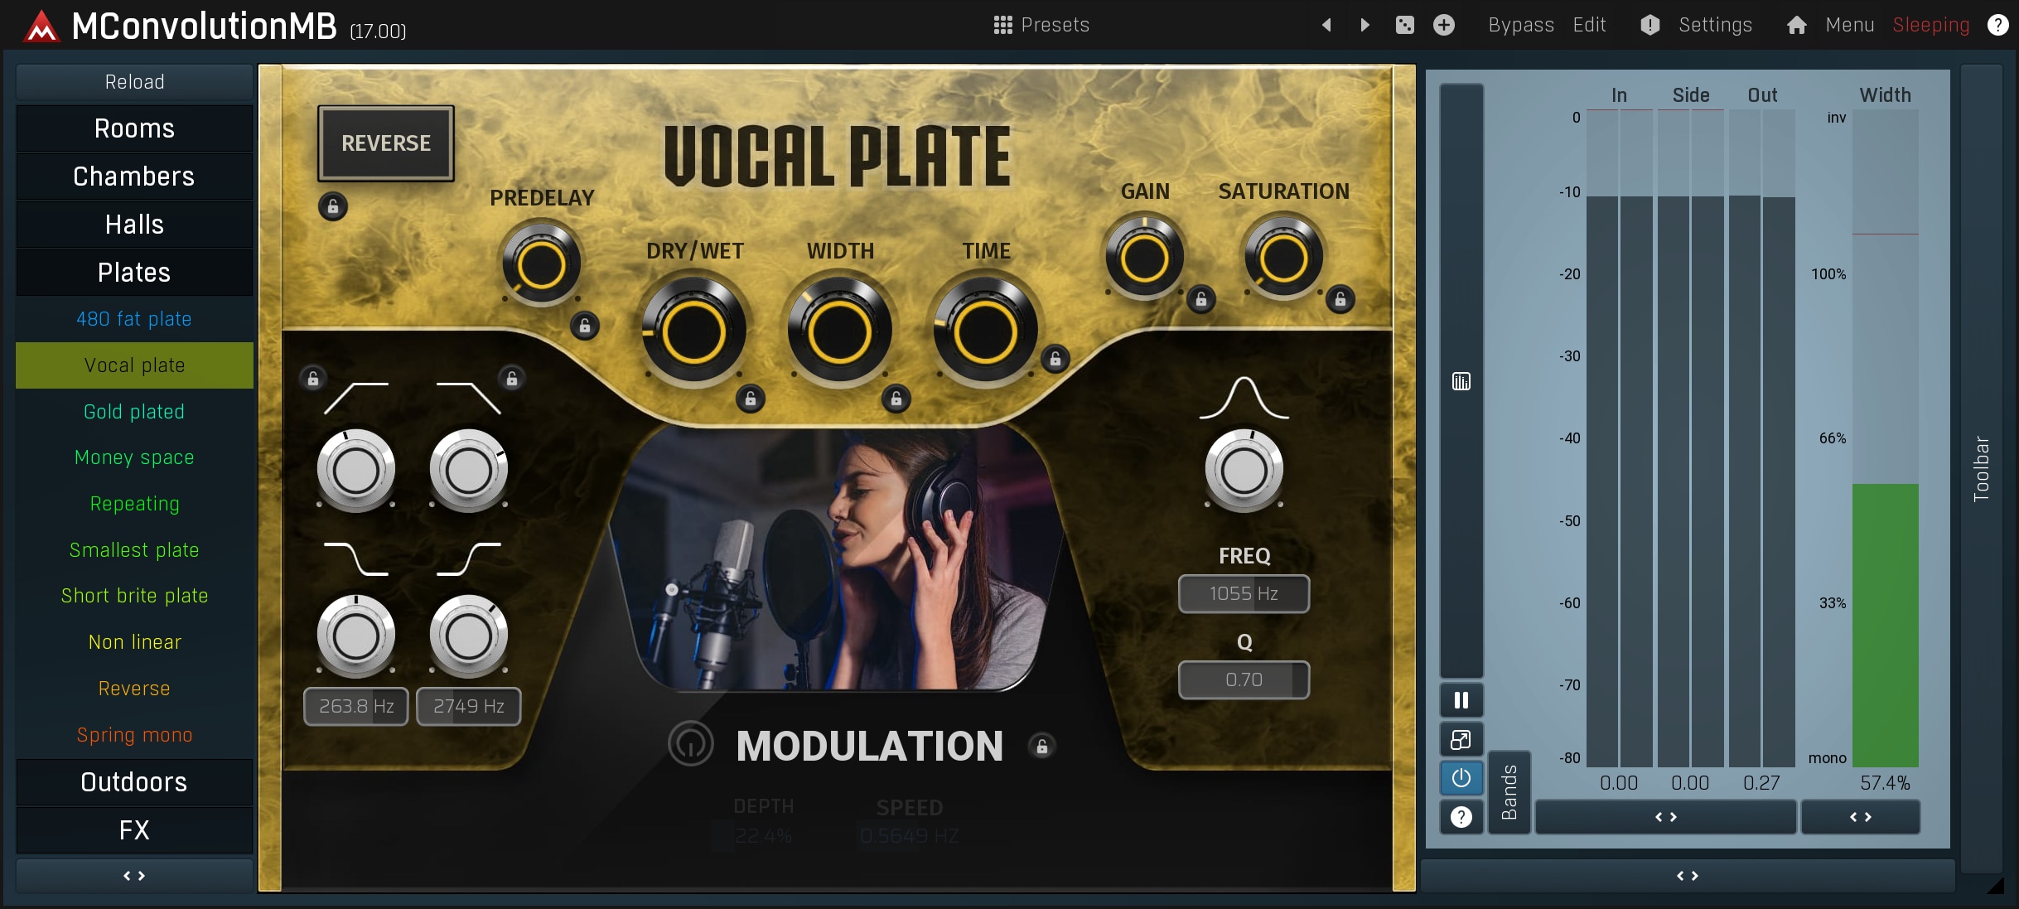Click the DRY/WET knob
This screenshot has height=909, width=2019.
(694, 333)
